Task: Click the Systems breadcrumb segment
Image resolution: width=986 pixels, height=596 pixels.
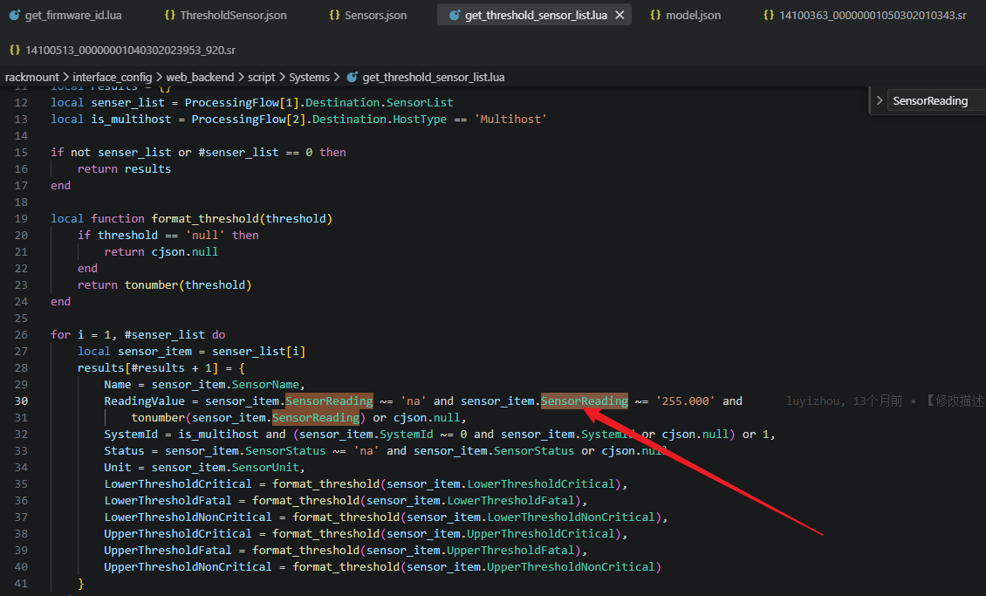Action: point(309,78)
